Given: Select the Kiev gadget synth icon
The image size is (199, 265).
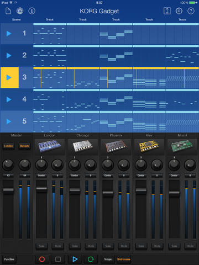Looking at the screenshot, I should (x=149, y=146).
